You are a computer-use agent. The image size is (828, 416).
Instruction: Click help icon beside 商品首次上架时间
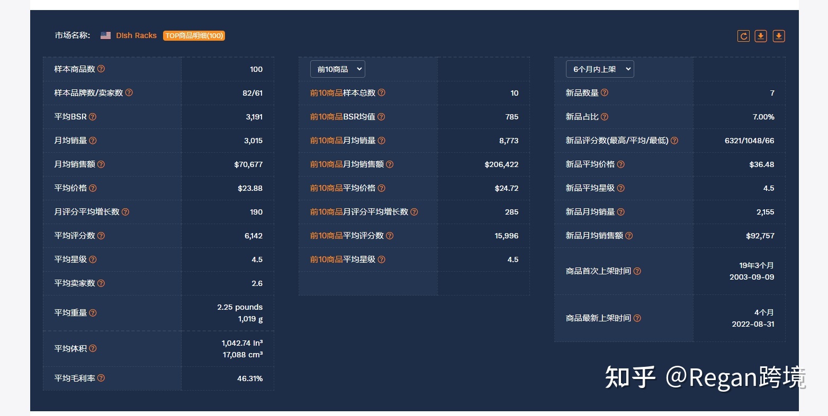point(637,271)
